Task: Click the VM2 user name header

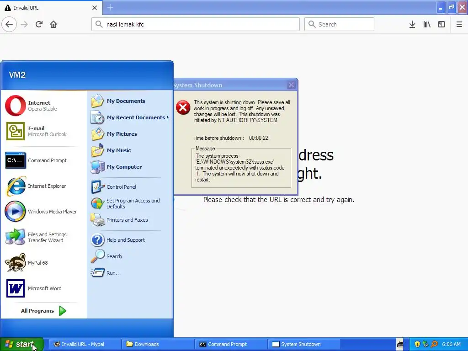Action: pos(17,74)
